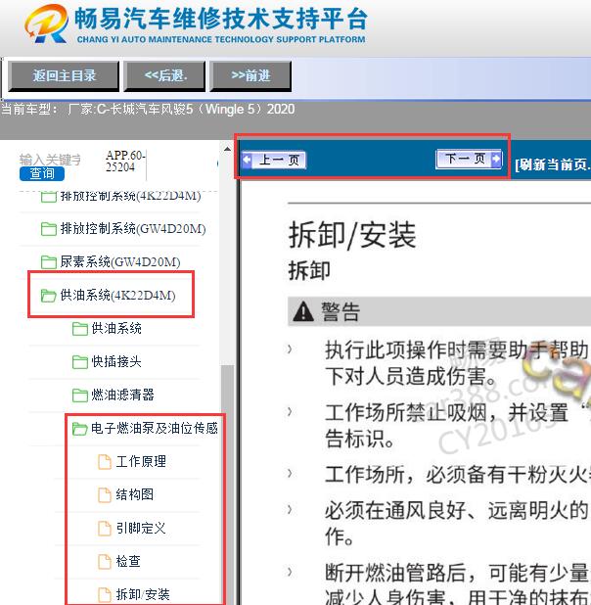
Task: Select 尿素系统(GW4D20M) tree item
Action: [x=120, y=262]
